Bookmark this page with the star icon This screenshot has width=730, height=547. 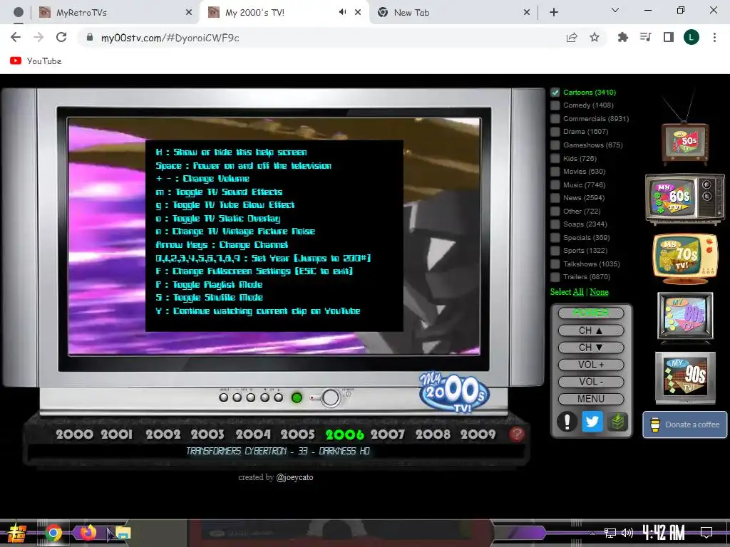pyautogui.click(x=595, y=38)
